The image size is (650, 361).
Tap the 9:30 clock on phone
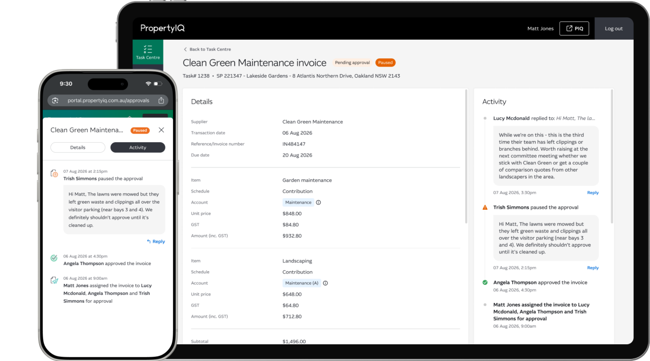tap(66, 84)
